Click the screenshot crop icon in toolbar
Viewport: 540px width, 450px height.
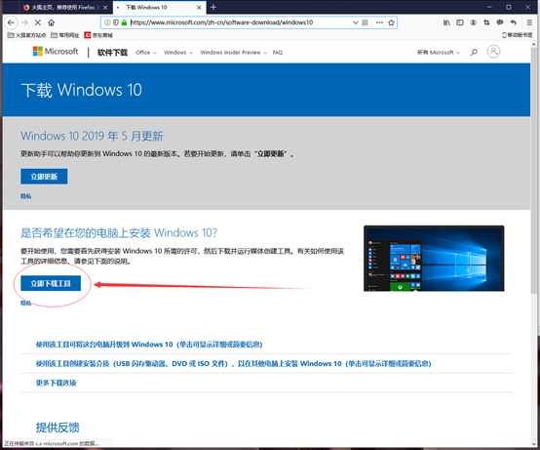[x=486, y=22]
